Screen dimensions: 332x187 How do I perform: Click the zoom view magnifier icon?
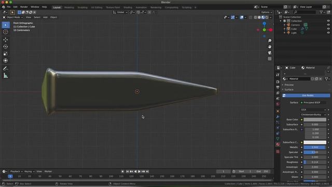270,41
